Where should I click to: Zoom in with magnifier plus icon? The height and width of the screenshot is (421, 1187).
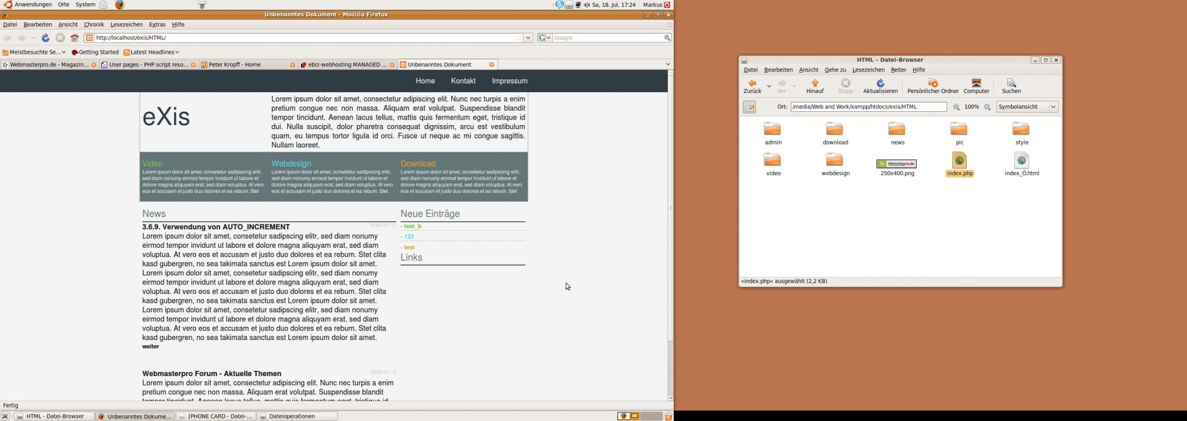pyautogui.click(x=987, y=107)
